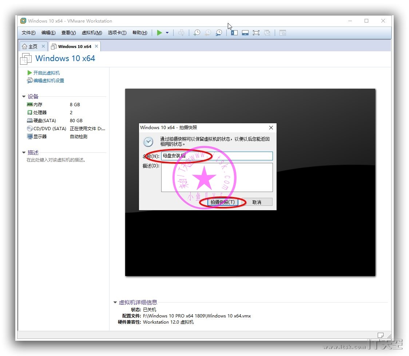Open the power options dropdown arrow
Screen dimensions: 409x356
point(167,33)
